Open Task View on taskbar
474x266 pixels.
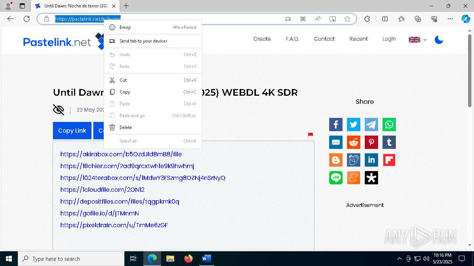tap(133, 259)
